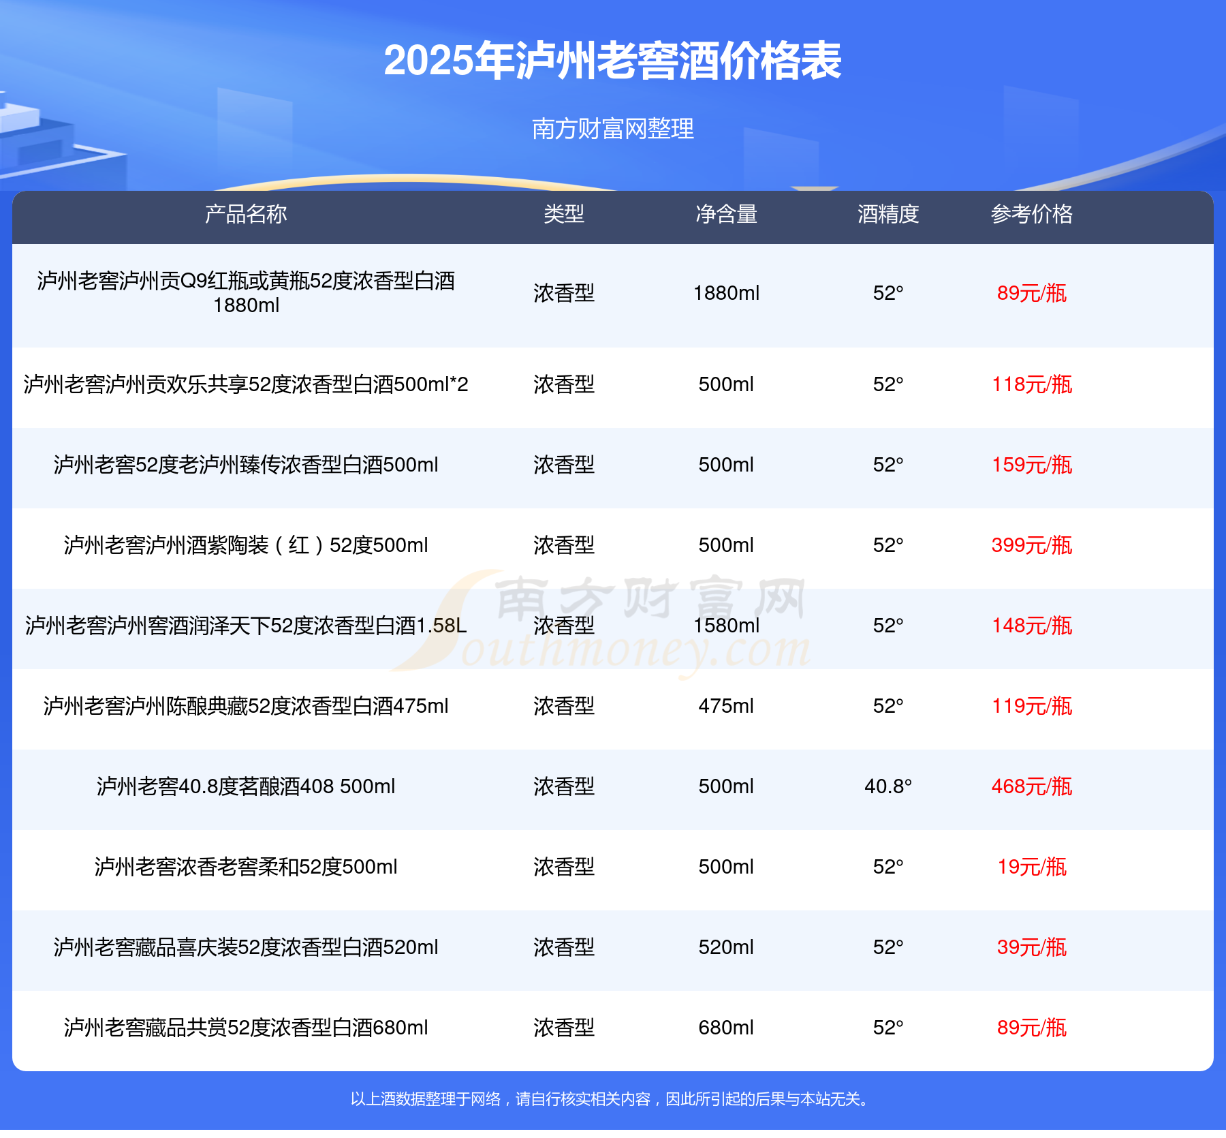Click 浓香型 in the 茗酿酒408 row
This screenshot has height=1138, width=1226.
pos(564,786)
